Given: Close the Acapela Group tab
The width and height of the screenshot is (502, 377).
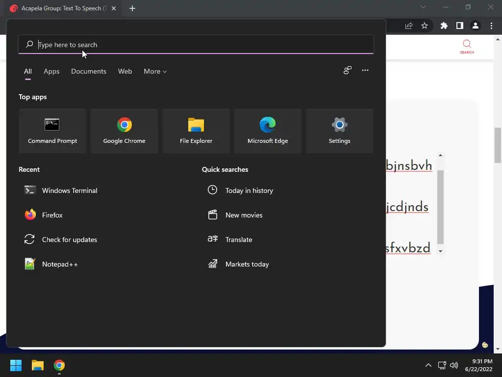Looking at the screenshot, I should tap(114, 8).
